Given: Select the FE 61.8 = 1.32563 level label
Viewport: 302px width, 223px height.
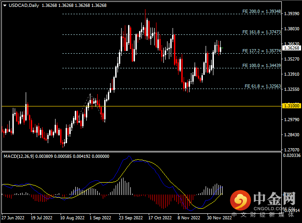Looking at the screenshot, I should pyautogui.click(x=262, y=86).
